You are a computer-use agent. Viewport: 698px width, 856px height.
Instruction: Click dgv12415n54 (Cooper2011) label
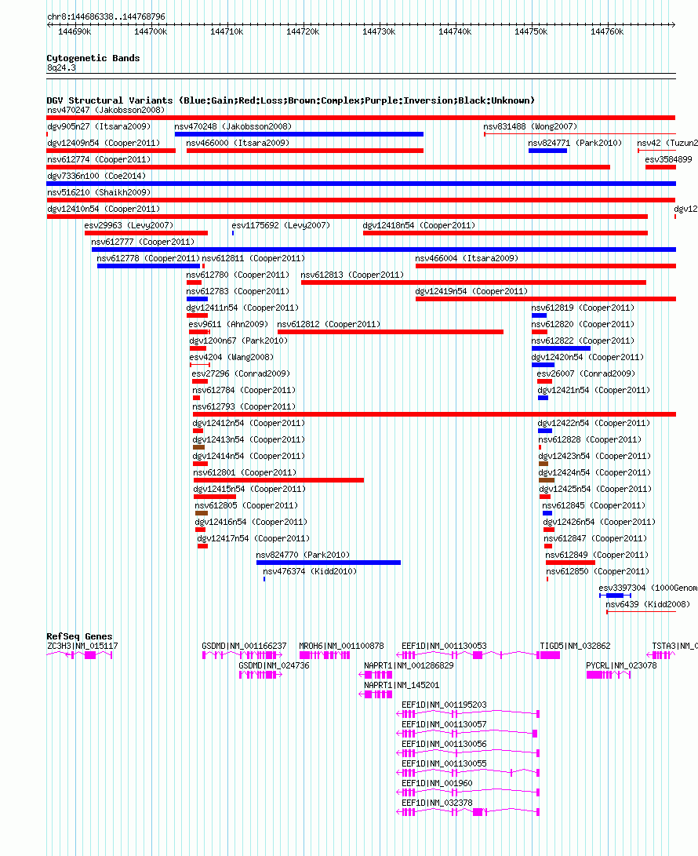249,489
